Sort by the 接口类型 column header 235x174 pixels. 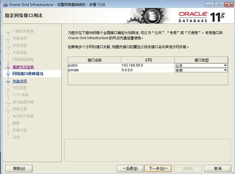201,60
